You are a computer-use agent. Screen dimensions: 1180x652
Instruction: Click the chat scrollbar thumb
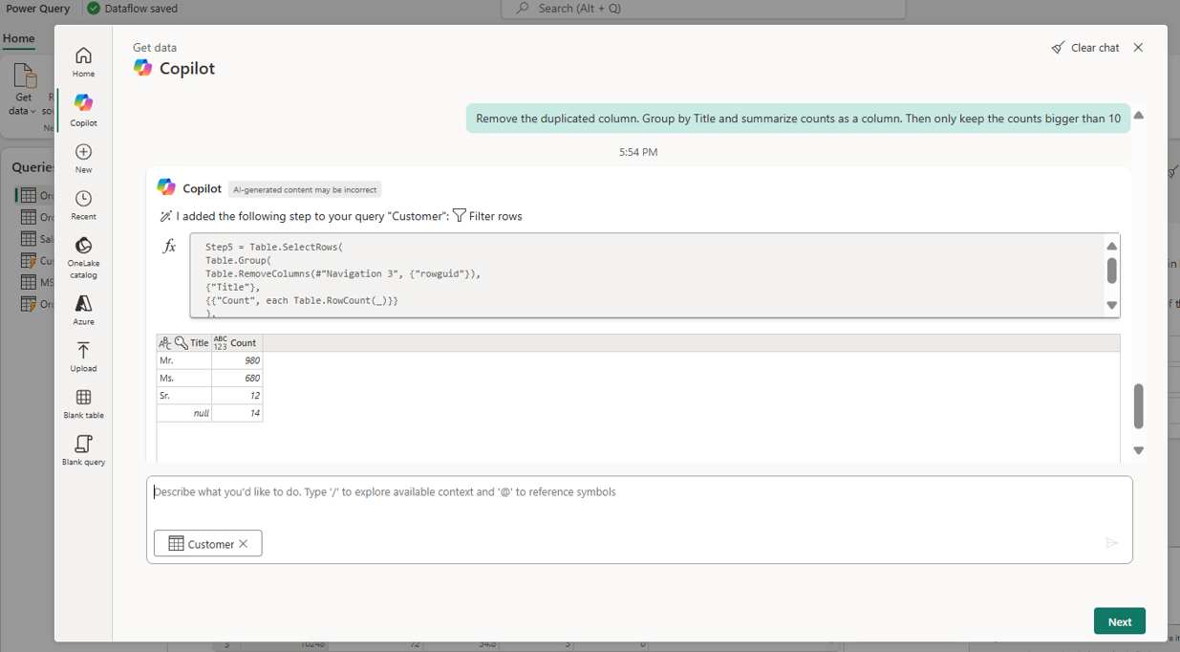(1138, 406)
